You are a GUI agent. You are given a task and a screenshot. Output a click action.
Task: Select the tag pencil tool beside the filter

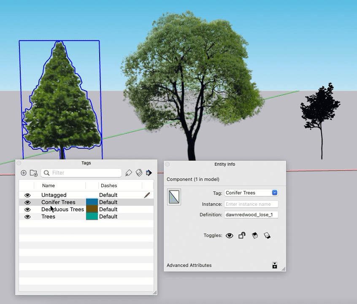(129, 173)
